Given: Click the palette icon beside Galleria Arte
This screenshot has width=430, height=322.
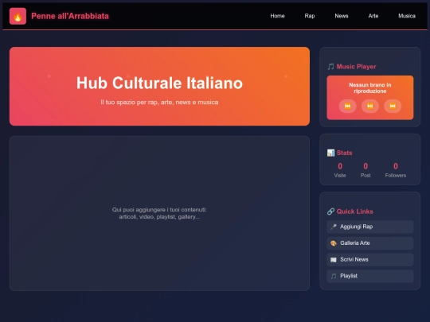Looking at the screenshot, I should pyautogui.click(x=334, y=243).
